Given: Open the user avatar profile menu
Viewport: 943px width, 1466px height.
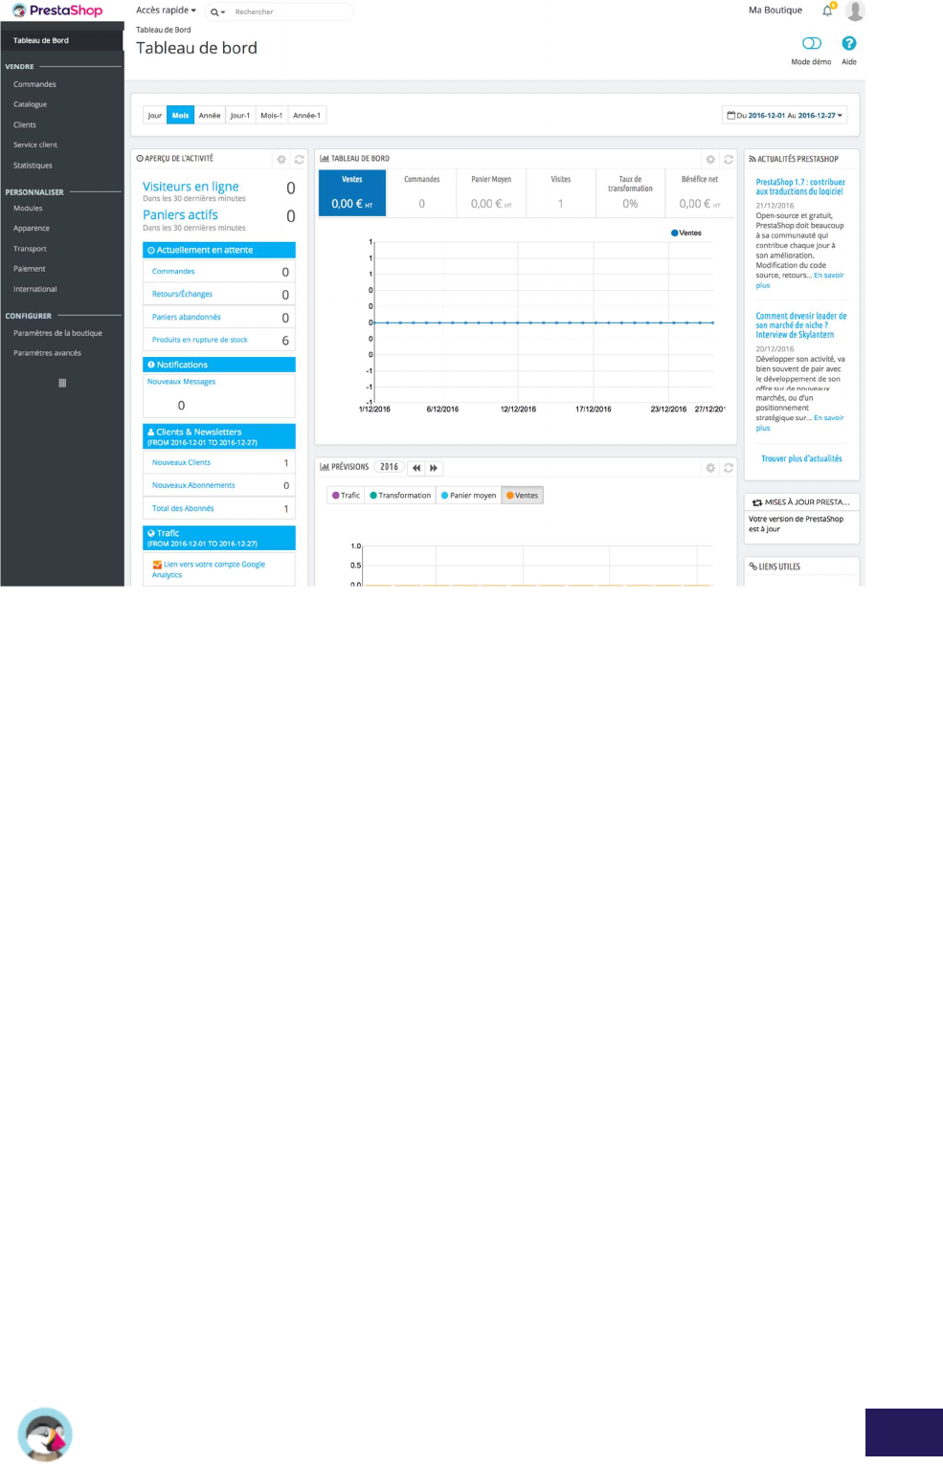Looking at the screenshot, I should point(855,11).
